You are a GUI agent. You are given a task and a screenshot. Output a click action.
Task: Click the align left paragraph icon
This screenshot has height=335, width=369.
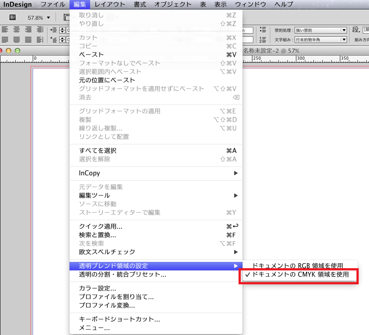pos(4,30)
